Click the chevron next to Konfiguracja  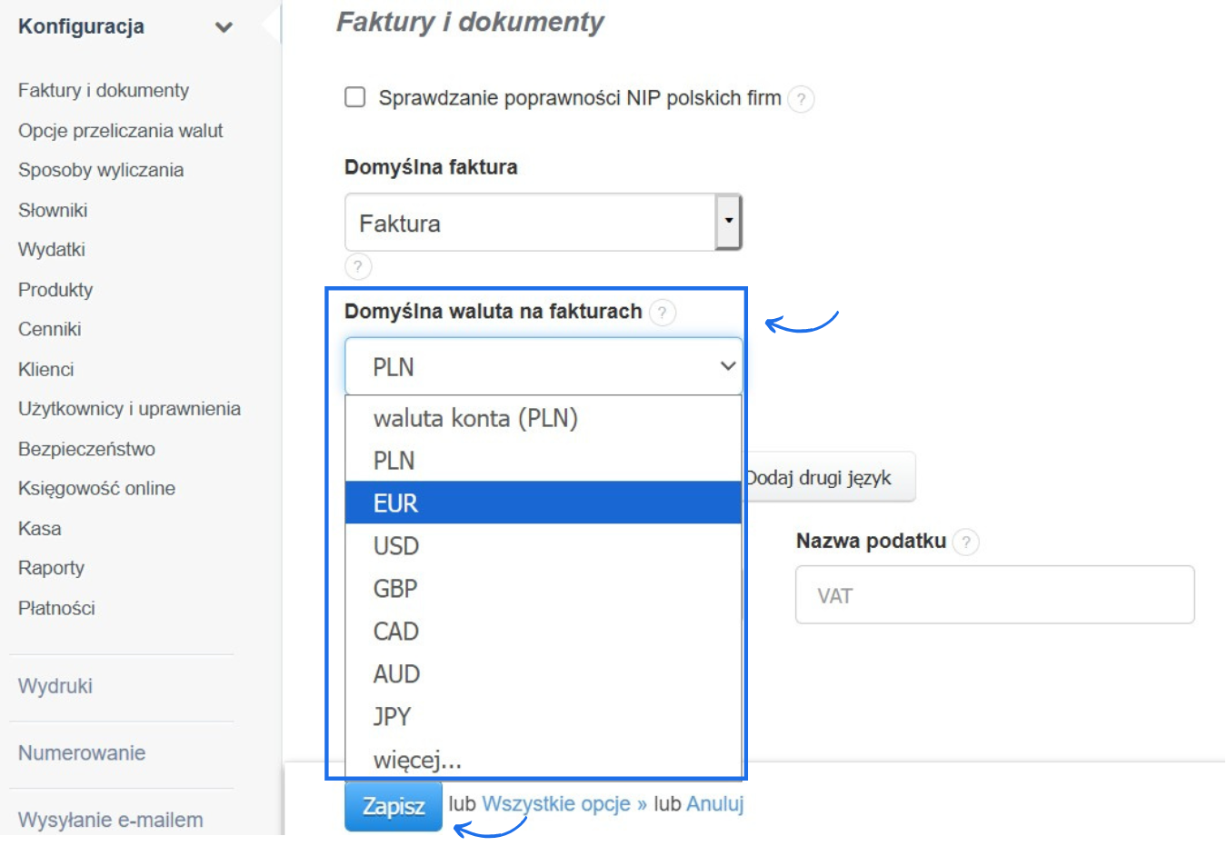(224, 26)
